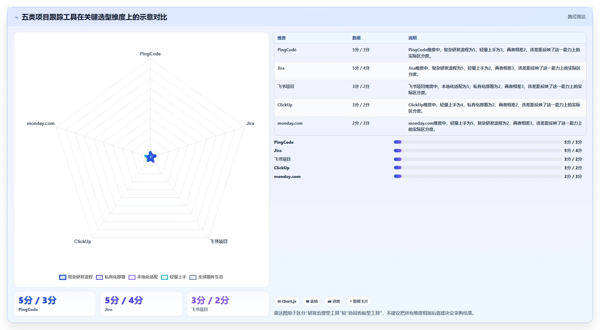Click the 飞书项目维度中 description text

(495, 90)
